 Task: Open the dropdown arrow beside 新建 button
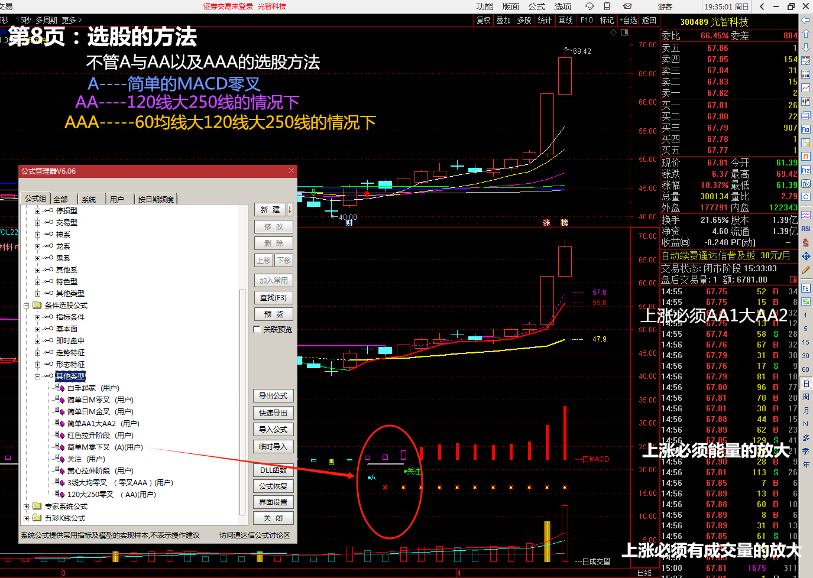tap(290, 209)
